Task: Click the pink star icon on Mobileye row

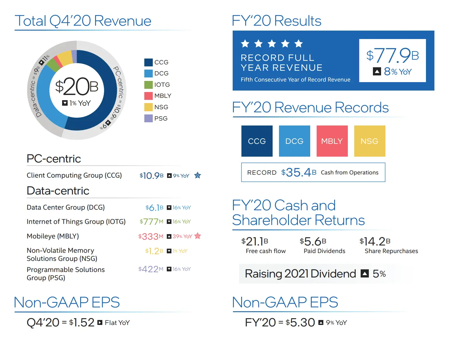Action: coord(198,236)
